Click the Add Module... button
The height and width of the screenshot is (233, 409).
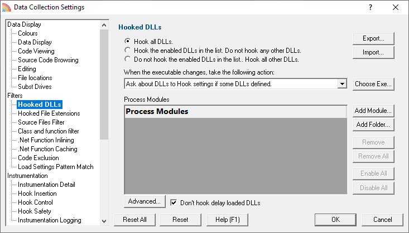tap(373, 111)
